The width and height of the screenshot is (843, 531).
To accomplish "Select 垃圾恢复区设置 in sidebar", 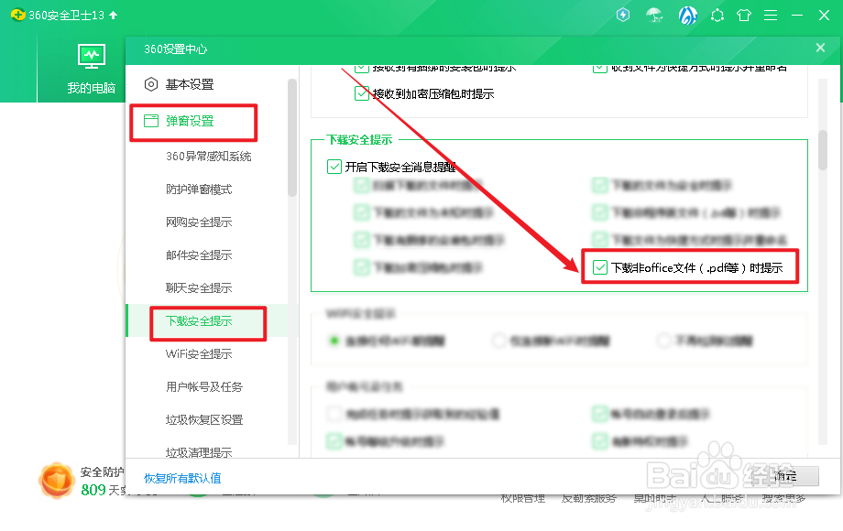I will [204, 420].
